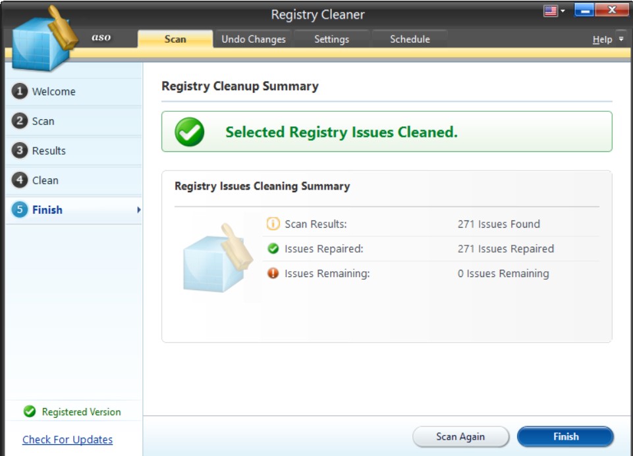This screenshot has height=456, width=633.
Task: Click the blue Finish button
Action: [566, 437]
